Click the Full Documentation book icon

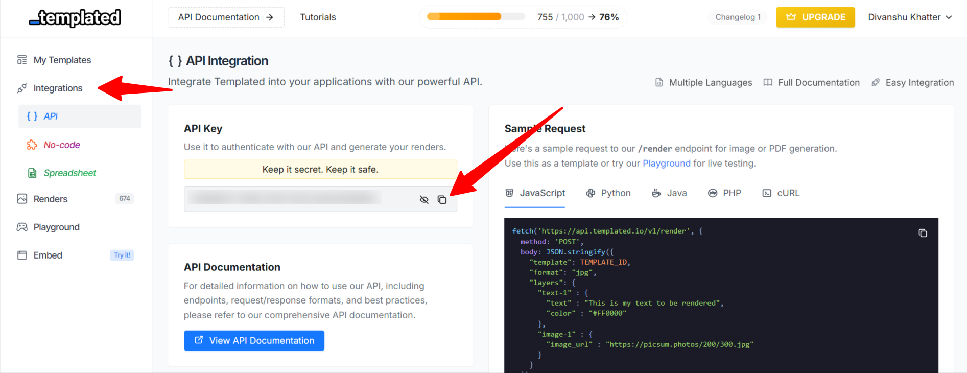pos(768,83)
